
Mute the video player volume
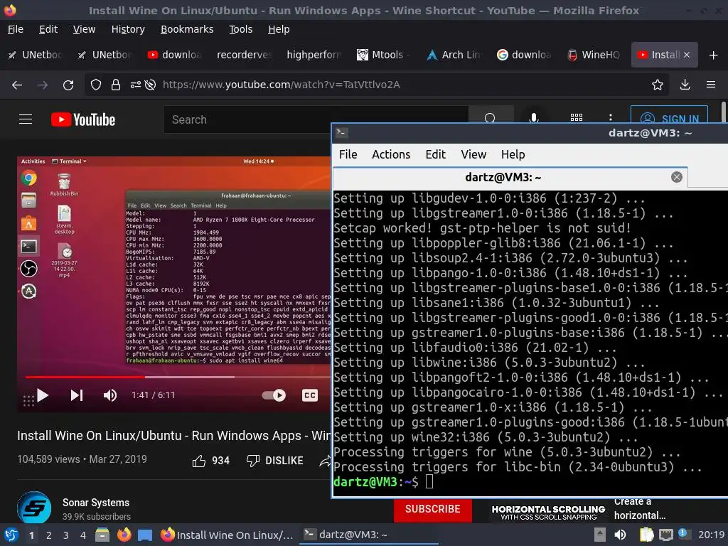coord(110,395)
